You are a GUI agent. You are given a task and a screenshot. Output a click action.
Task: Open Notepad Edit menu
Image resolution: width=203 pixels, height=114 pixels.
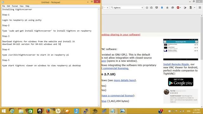click(x=9, y=6)
